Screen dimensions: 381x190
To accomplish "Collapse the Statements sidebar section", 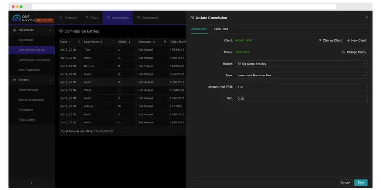I will [x=50, y=30].
